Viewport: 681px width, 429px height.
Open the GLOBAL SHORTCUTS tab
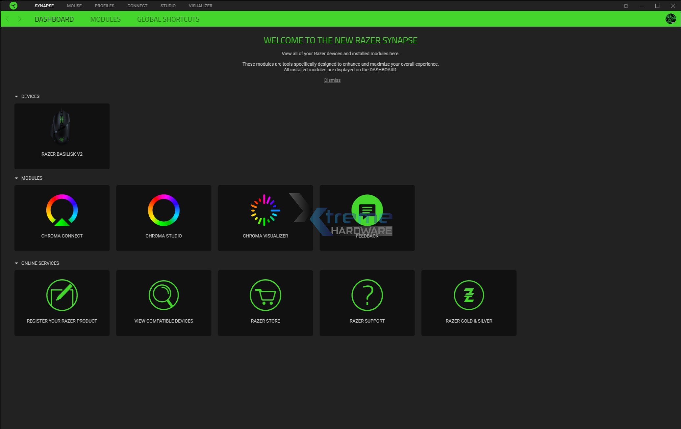[x=168, y=19]
